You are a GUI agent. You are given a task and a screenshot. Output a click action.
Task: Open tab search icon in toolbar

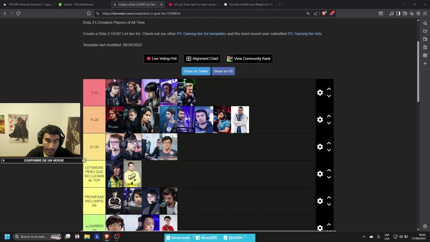[x=381, y=13]
